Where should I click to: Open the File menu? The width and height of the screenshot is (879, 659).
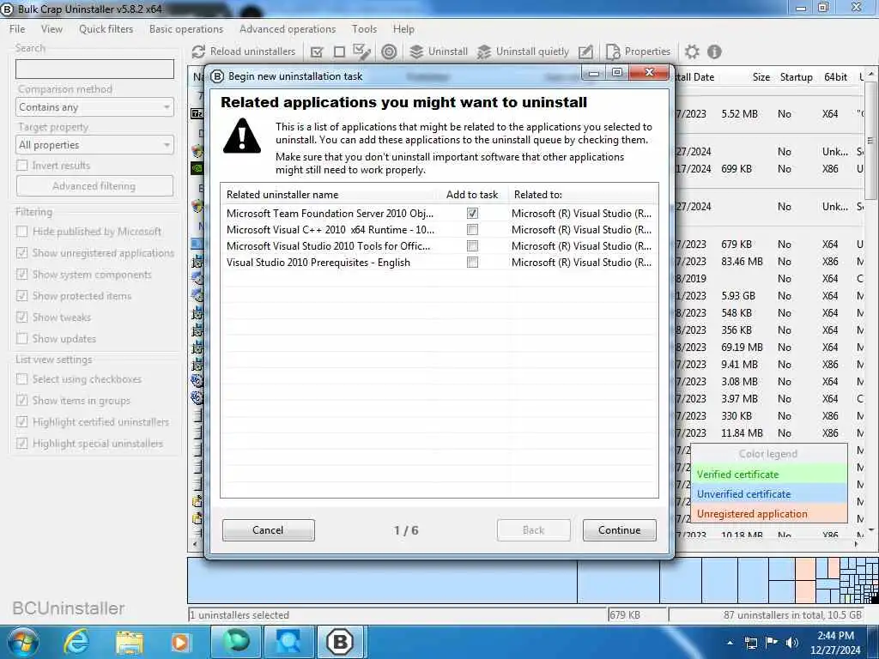click(x=17, y=29)
